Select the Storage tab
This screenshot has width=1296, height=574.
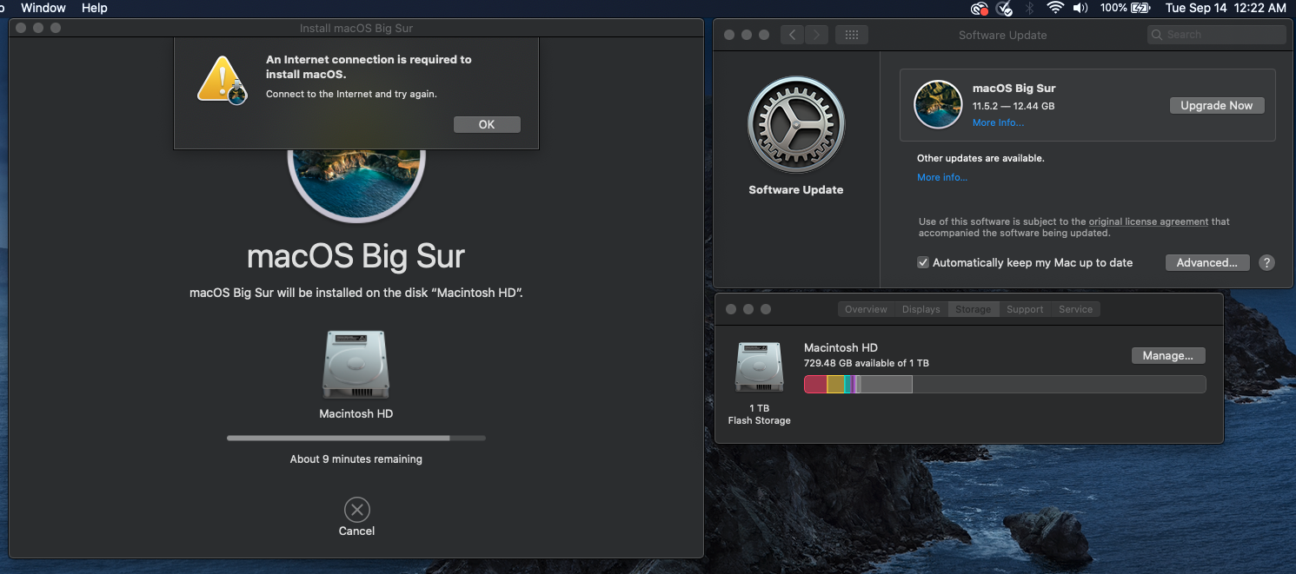973,309
